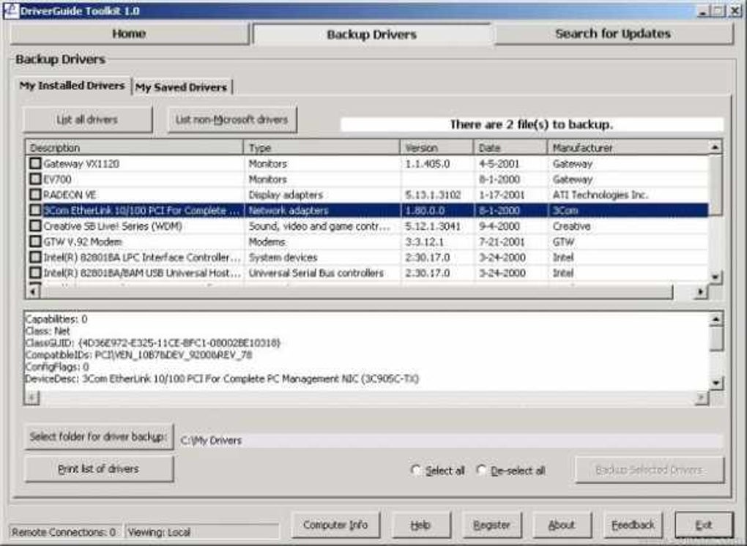Click List non-Microsoft drivers button

click(x=231, y=119)
